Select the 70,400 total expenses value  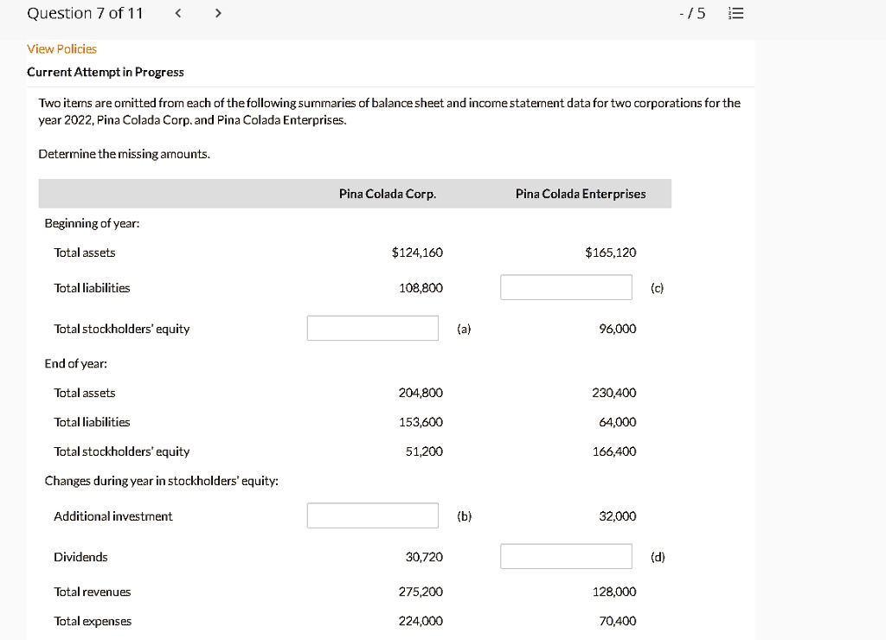point(618,621)
